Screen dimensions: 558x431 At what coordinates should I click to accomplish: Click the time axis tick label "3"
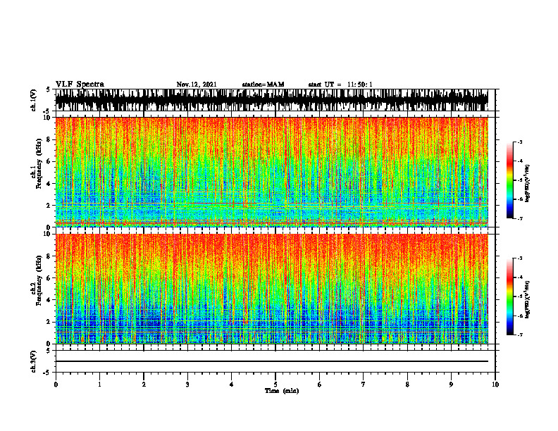[x=187, y=385]
